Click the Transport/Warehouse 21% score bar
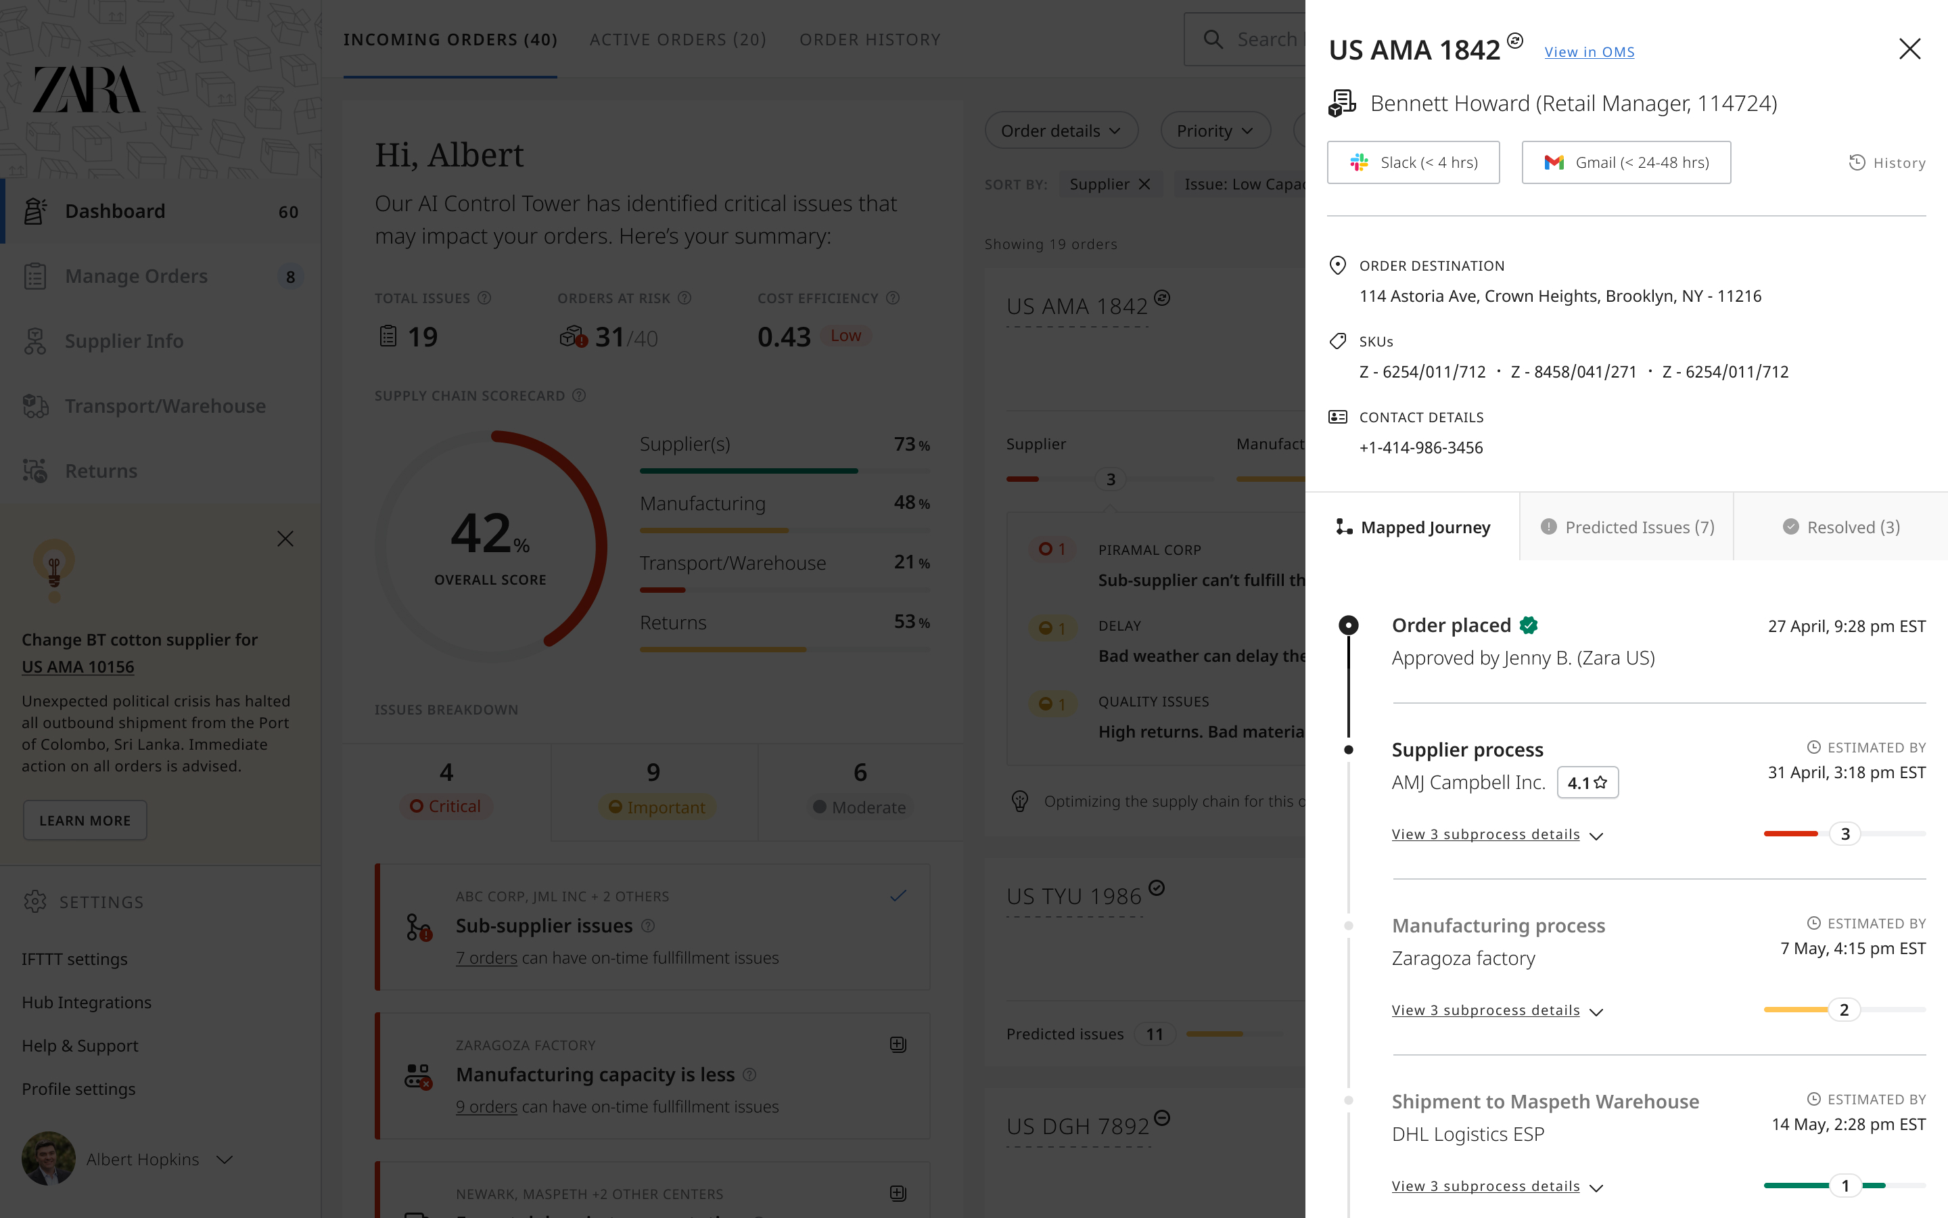The image size is (1948, 1218). click(785, 589)
